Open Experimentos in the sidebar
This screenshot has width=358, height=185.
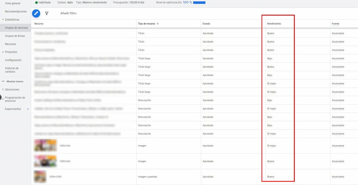13,109
